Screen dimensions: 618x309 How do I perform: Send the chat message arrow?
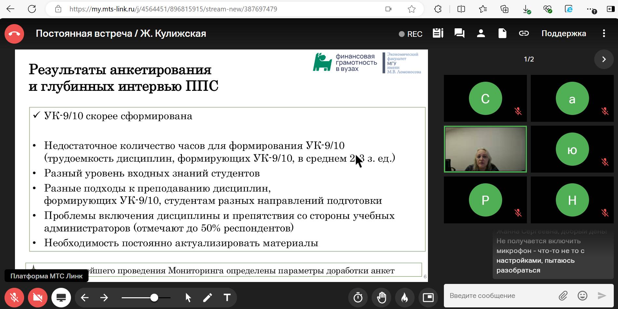(x=602, y=296)
